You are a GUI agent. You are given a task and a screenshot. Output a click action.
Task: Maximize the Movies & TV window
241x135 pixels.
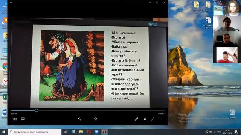coord(157,3)
